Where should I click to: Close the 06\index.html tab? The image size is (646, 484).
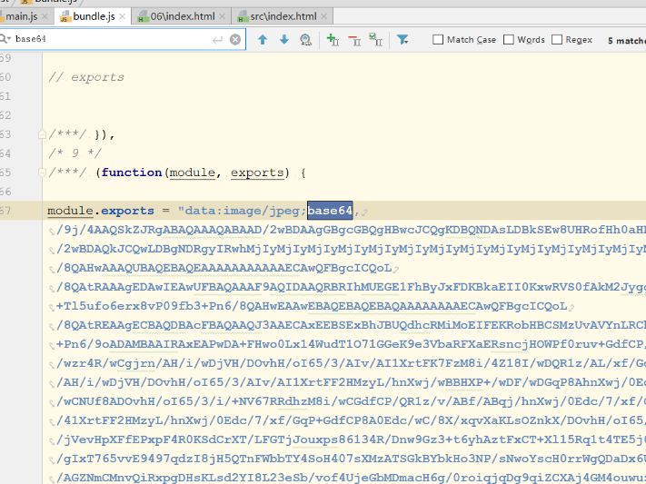click(222, 16)
